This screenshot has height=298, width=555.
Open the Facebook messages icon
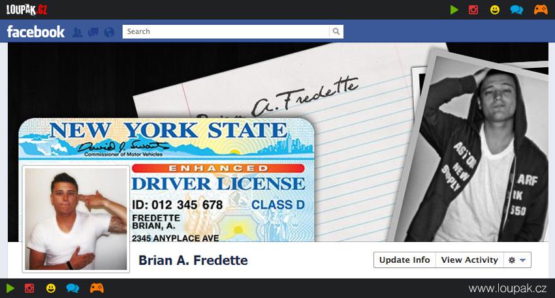tap(93, 32)
